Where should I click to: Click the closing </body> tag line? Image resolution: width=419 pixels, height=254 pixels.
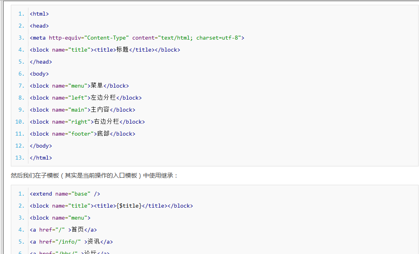point(41,146)
